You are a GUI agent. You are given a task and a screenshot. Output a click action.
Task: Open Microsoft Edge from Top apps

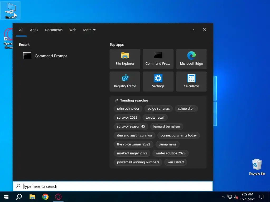tap(191, 59)
